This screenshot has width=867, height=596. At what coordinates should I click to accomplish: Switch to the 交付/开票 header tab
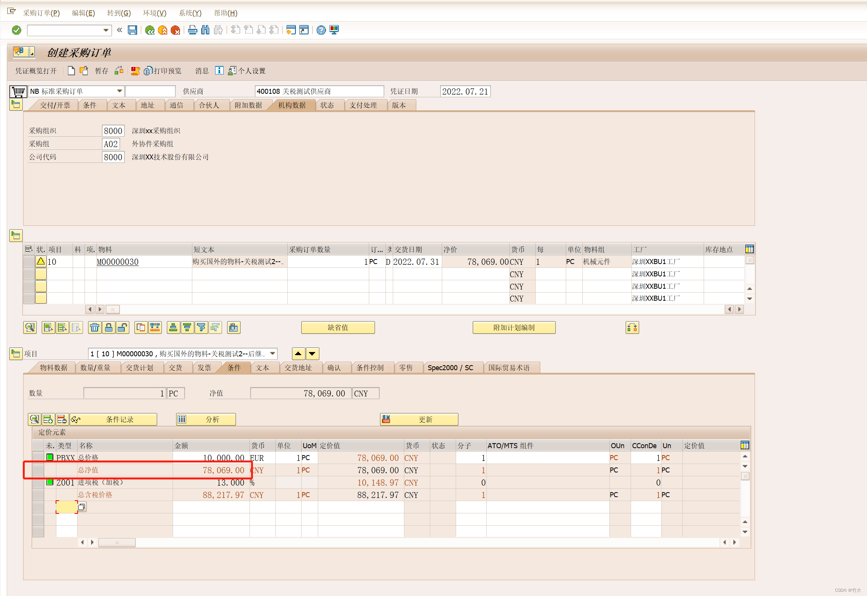tap(55, 105)
